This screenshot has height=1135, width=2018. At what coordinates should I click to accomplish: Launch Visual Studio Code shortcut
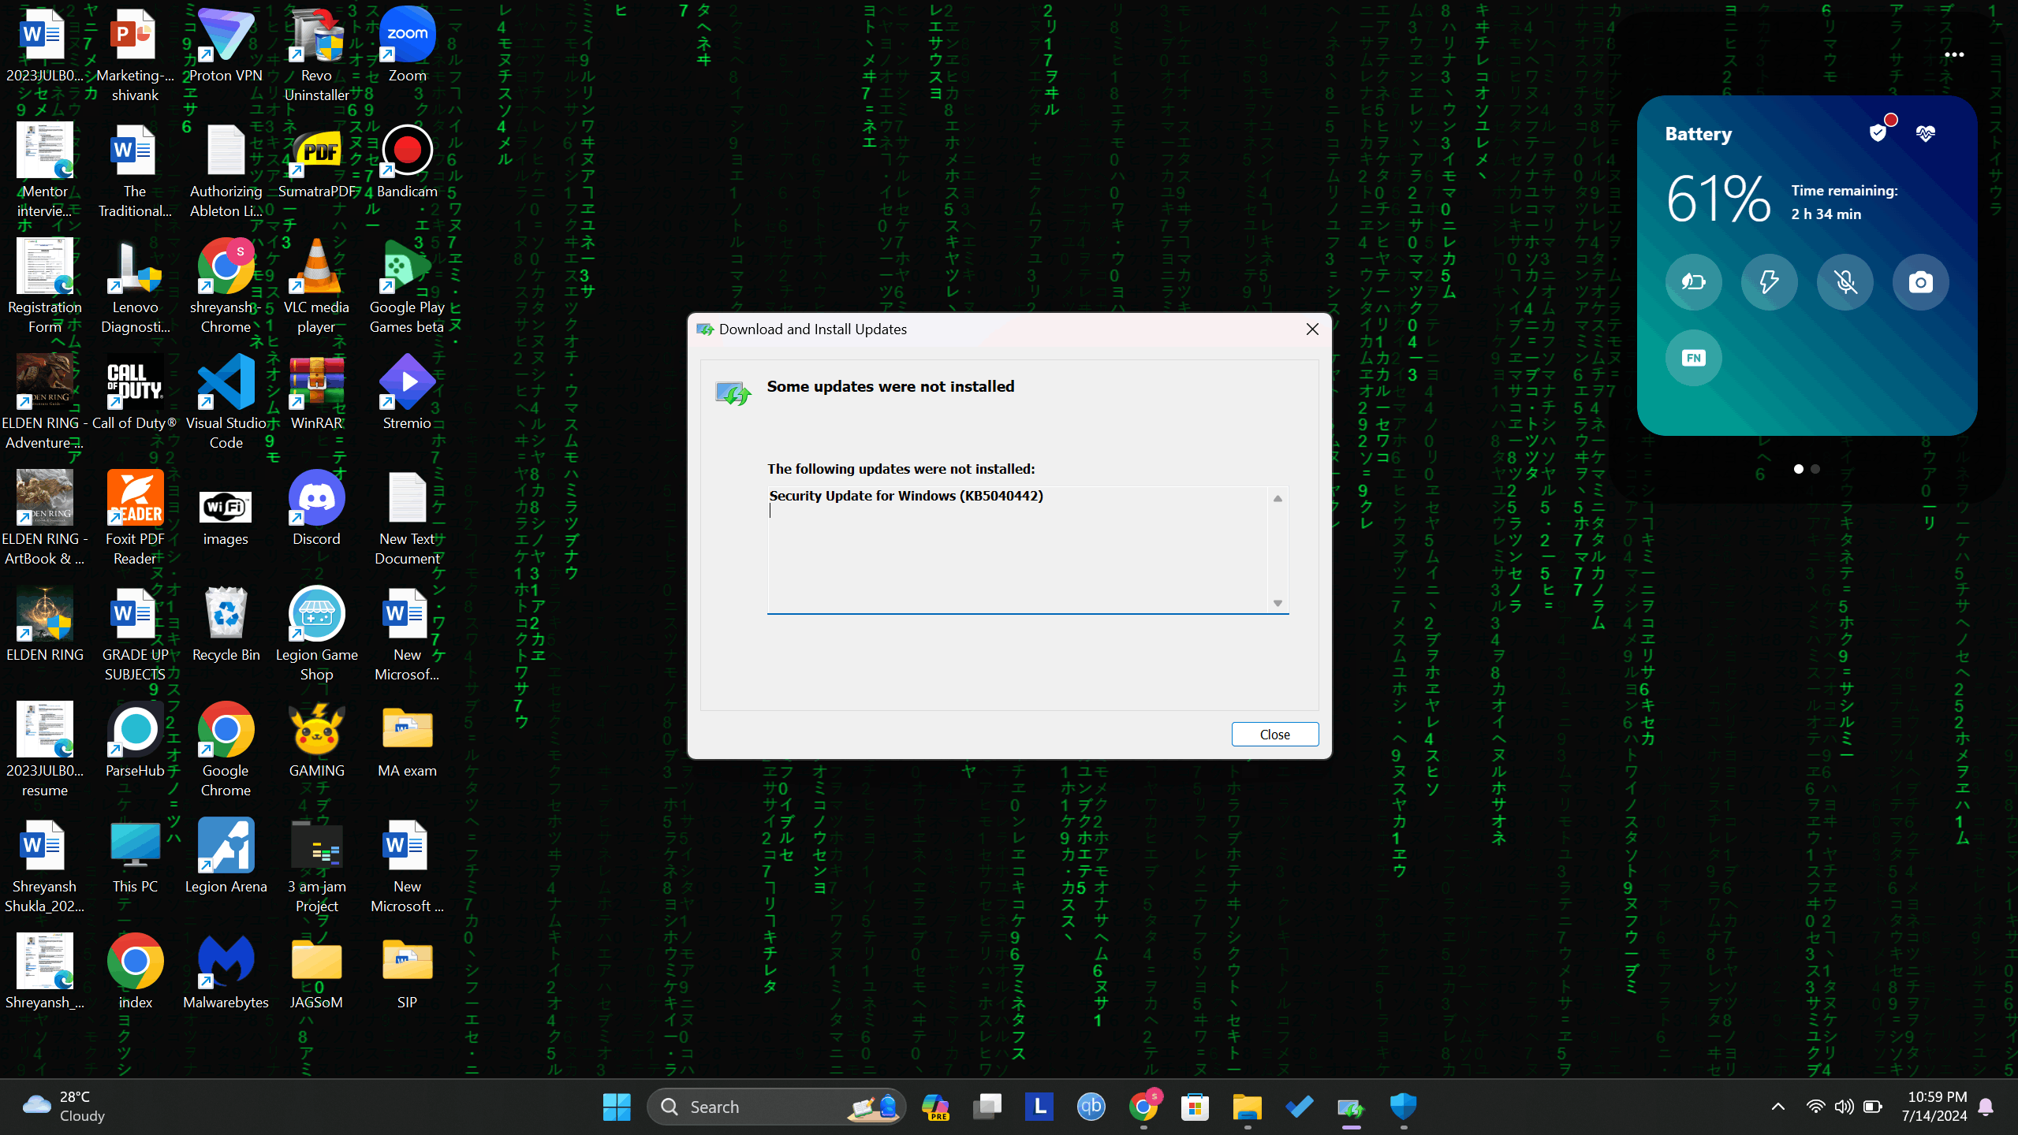pos(226,402)
